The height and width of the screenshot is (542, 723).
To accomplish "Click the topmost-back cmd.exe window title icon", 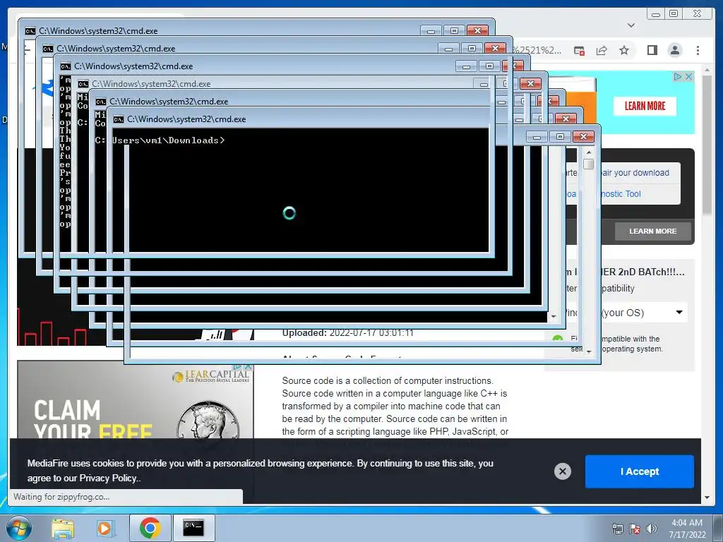I will 30,31.
